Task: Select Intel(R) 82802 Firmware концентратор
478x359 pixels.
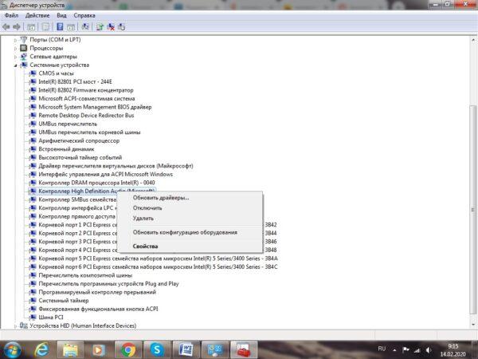Action: (x=86, y=90)
